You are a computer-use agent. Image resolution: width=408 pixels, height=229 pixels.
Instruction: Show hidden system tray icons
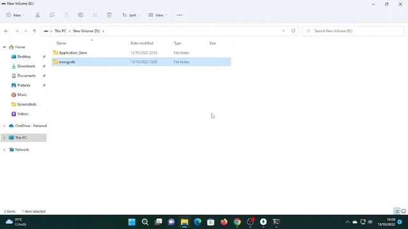[x=347, y=222]
